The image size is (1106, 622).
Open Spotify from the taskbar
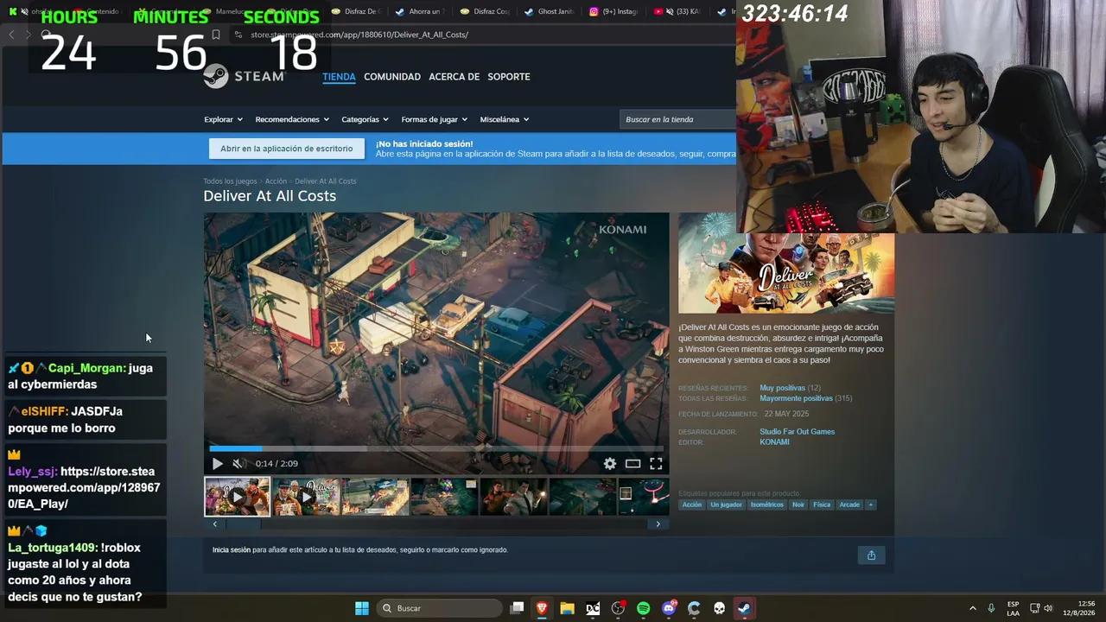(x=643, y=608)
